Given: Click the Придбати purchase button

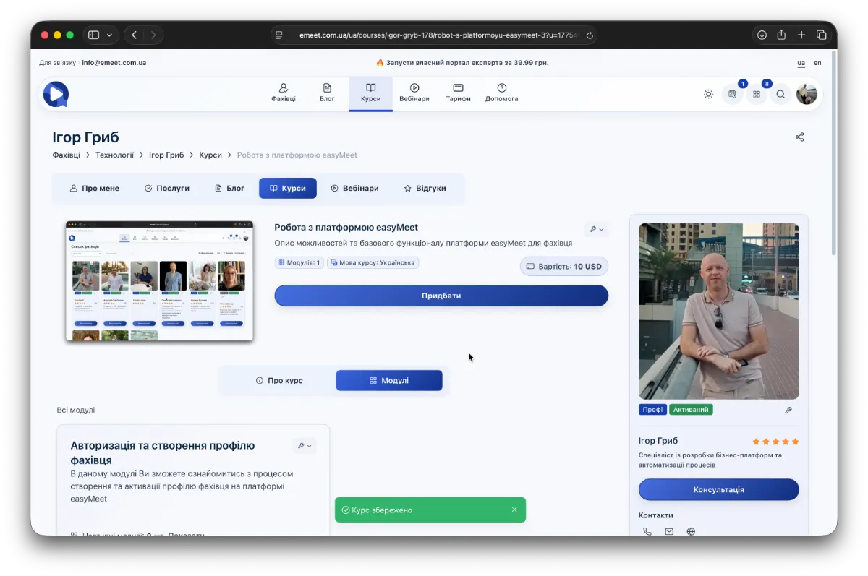Looking at the screenshot, I should (441, 296).
